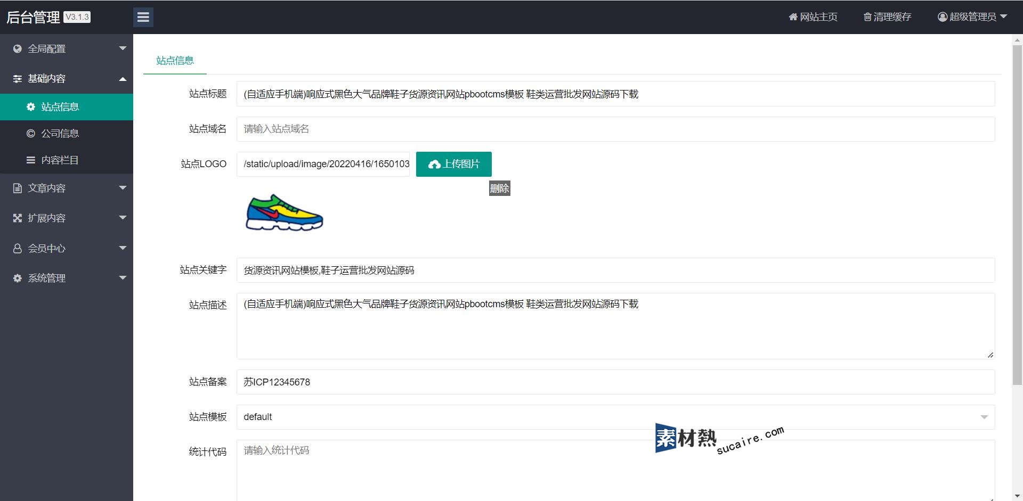Click the 清理缓存 link

[888, 17]
